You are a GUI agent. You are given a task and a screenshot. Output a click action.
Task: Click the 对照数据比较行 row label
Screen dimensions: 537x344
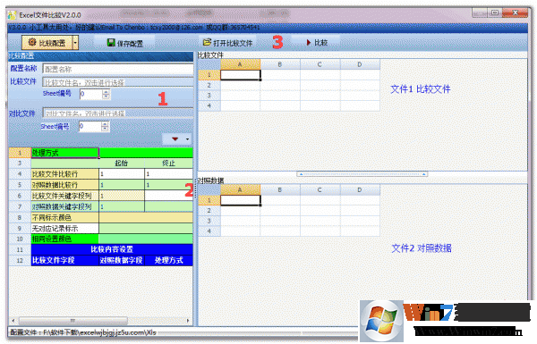[65, 185]
